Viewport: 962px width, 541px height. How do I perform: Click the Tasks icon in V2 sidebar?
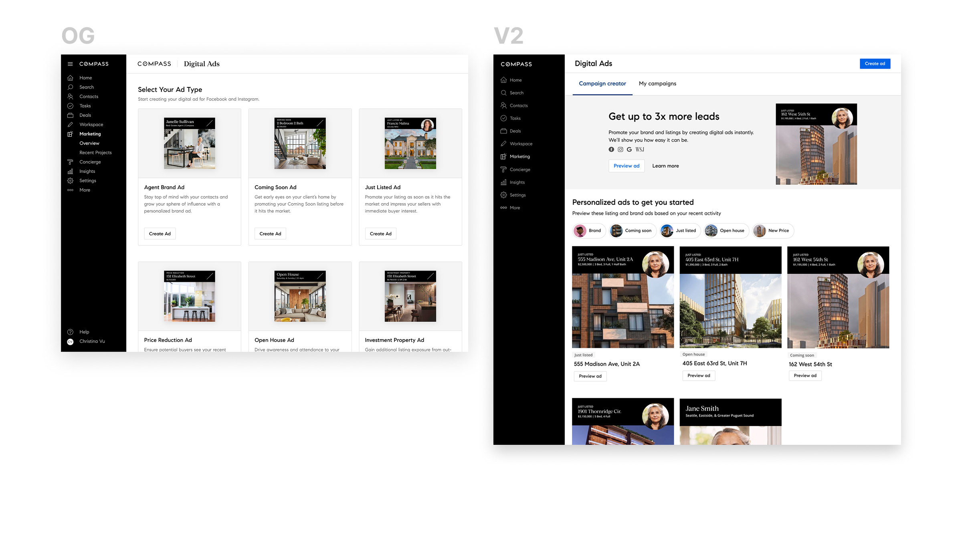(503, 118)
